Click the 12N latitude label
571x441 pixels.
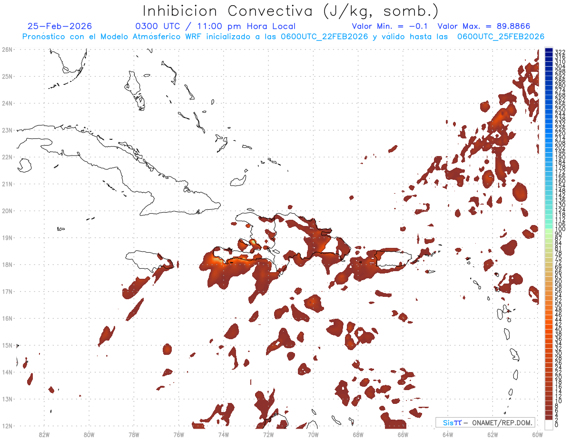coord(7,426)
